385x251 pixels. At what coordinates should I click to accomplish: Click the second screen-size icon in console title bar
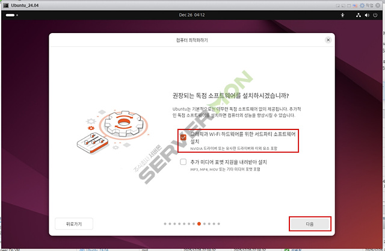coord(343,5)
